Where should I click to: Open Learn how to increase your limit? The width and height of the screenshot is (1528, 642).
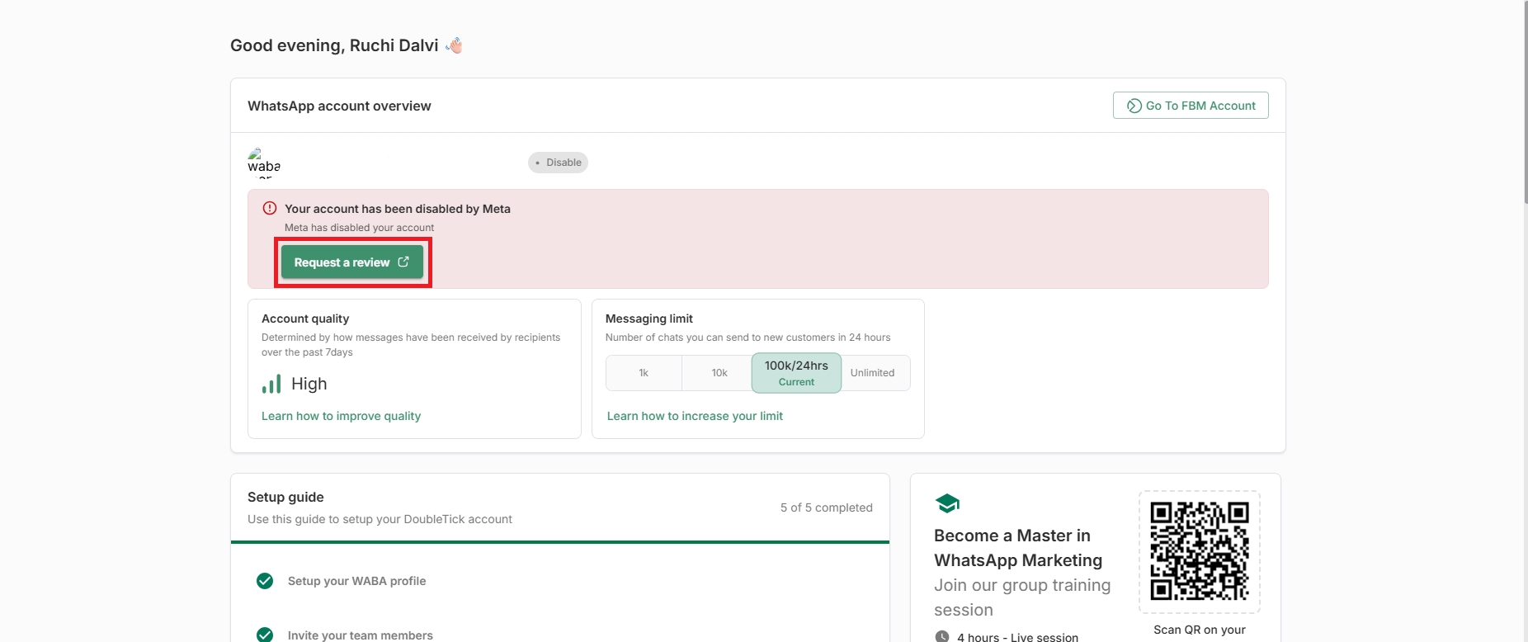click(x=695, y=416)
